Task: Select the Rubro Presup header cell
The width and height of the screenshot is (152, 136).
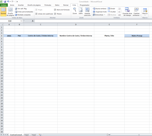Action: click(137, 36)
